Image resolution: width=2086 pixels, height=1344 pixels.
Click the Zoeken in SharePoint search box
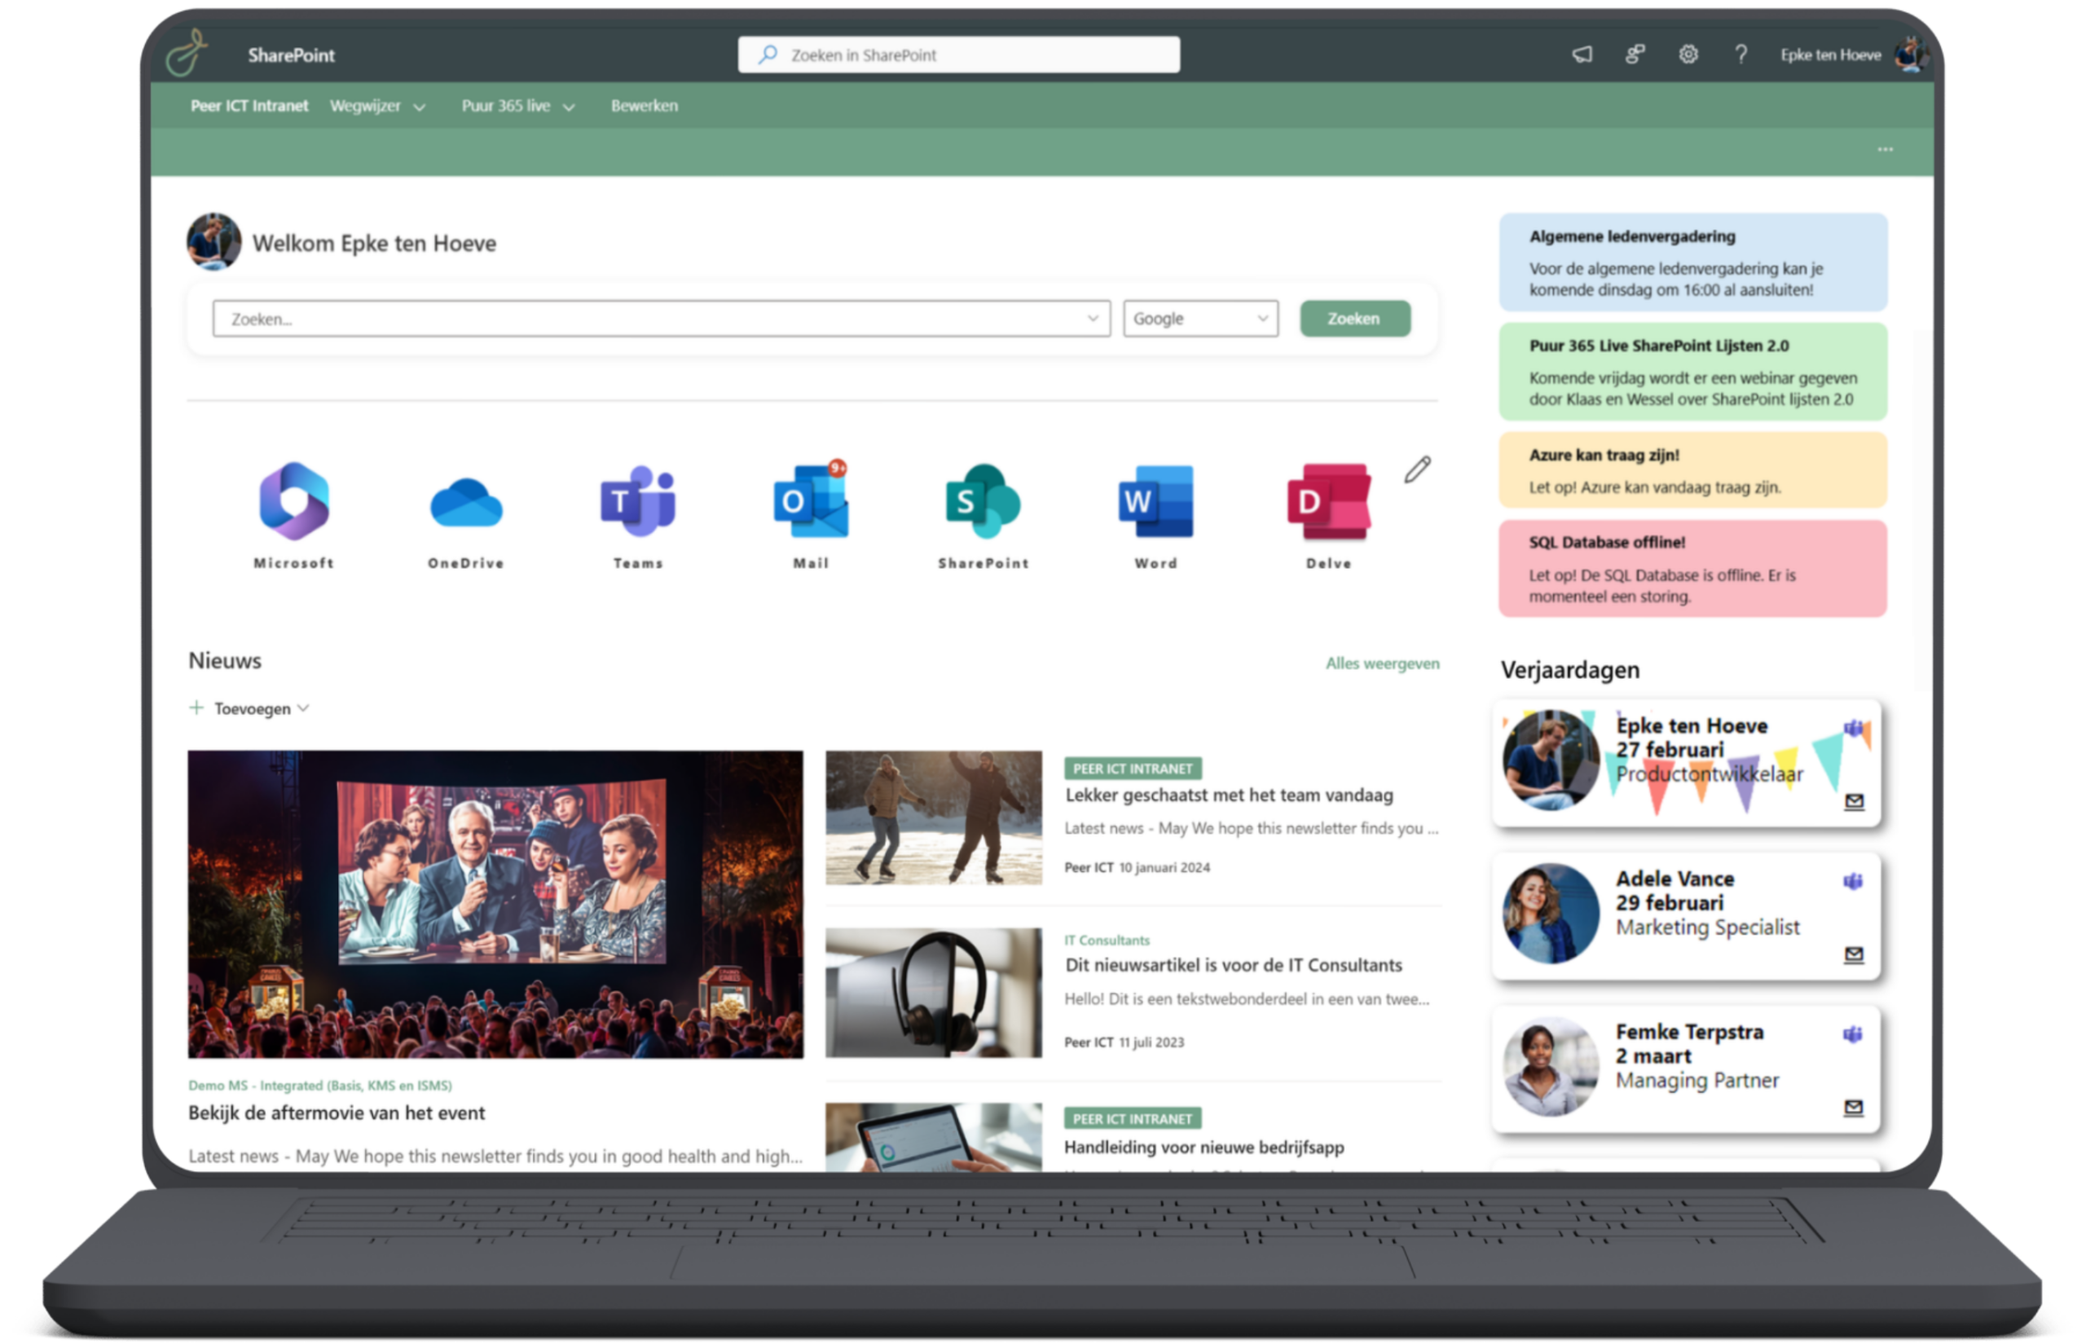pos(959,55)
